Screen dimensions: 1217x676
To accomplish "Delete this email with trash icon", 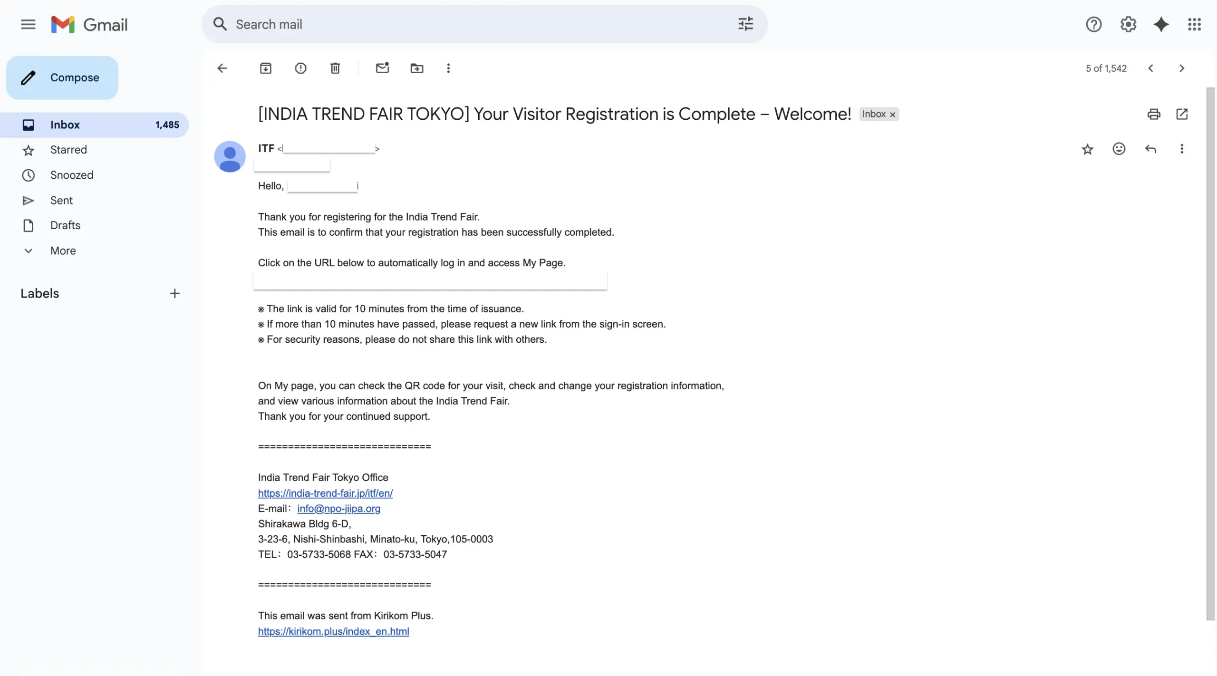I will [x=335, y=68].
